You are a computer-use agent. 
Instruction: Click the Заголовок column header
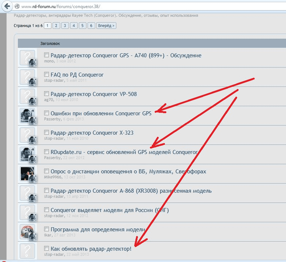click(50, 44)
